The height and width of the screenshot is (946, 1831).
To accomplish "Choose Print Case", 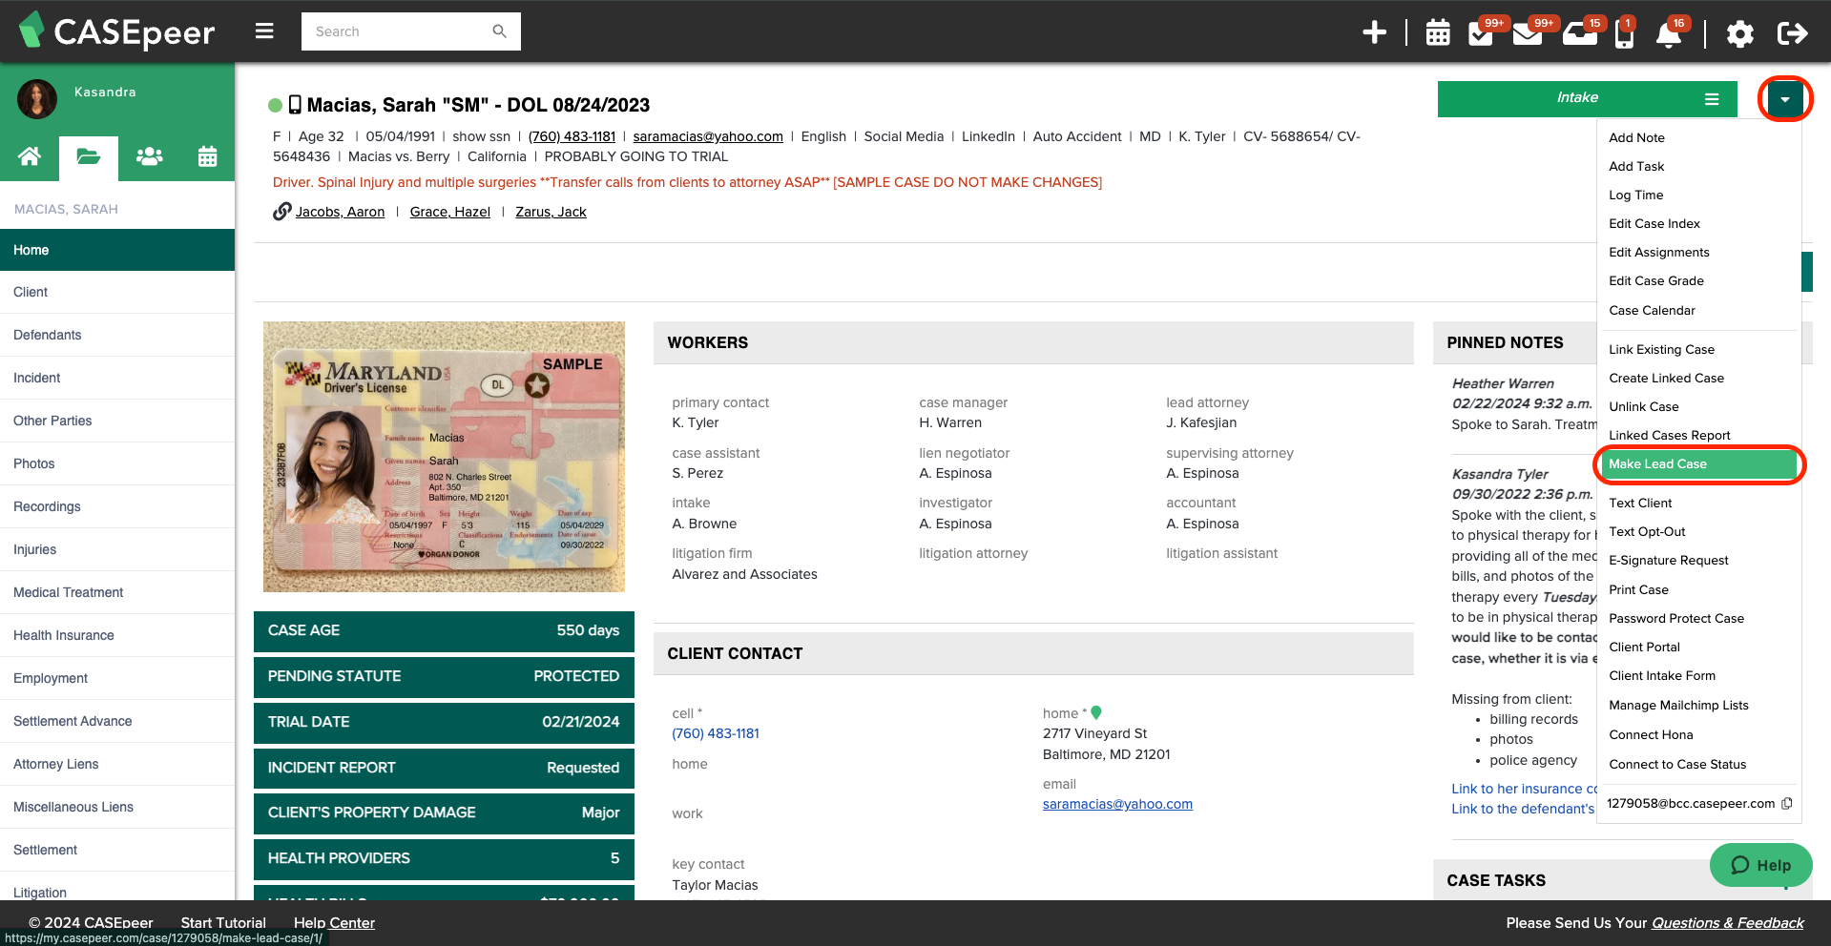I will 1638,589.
